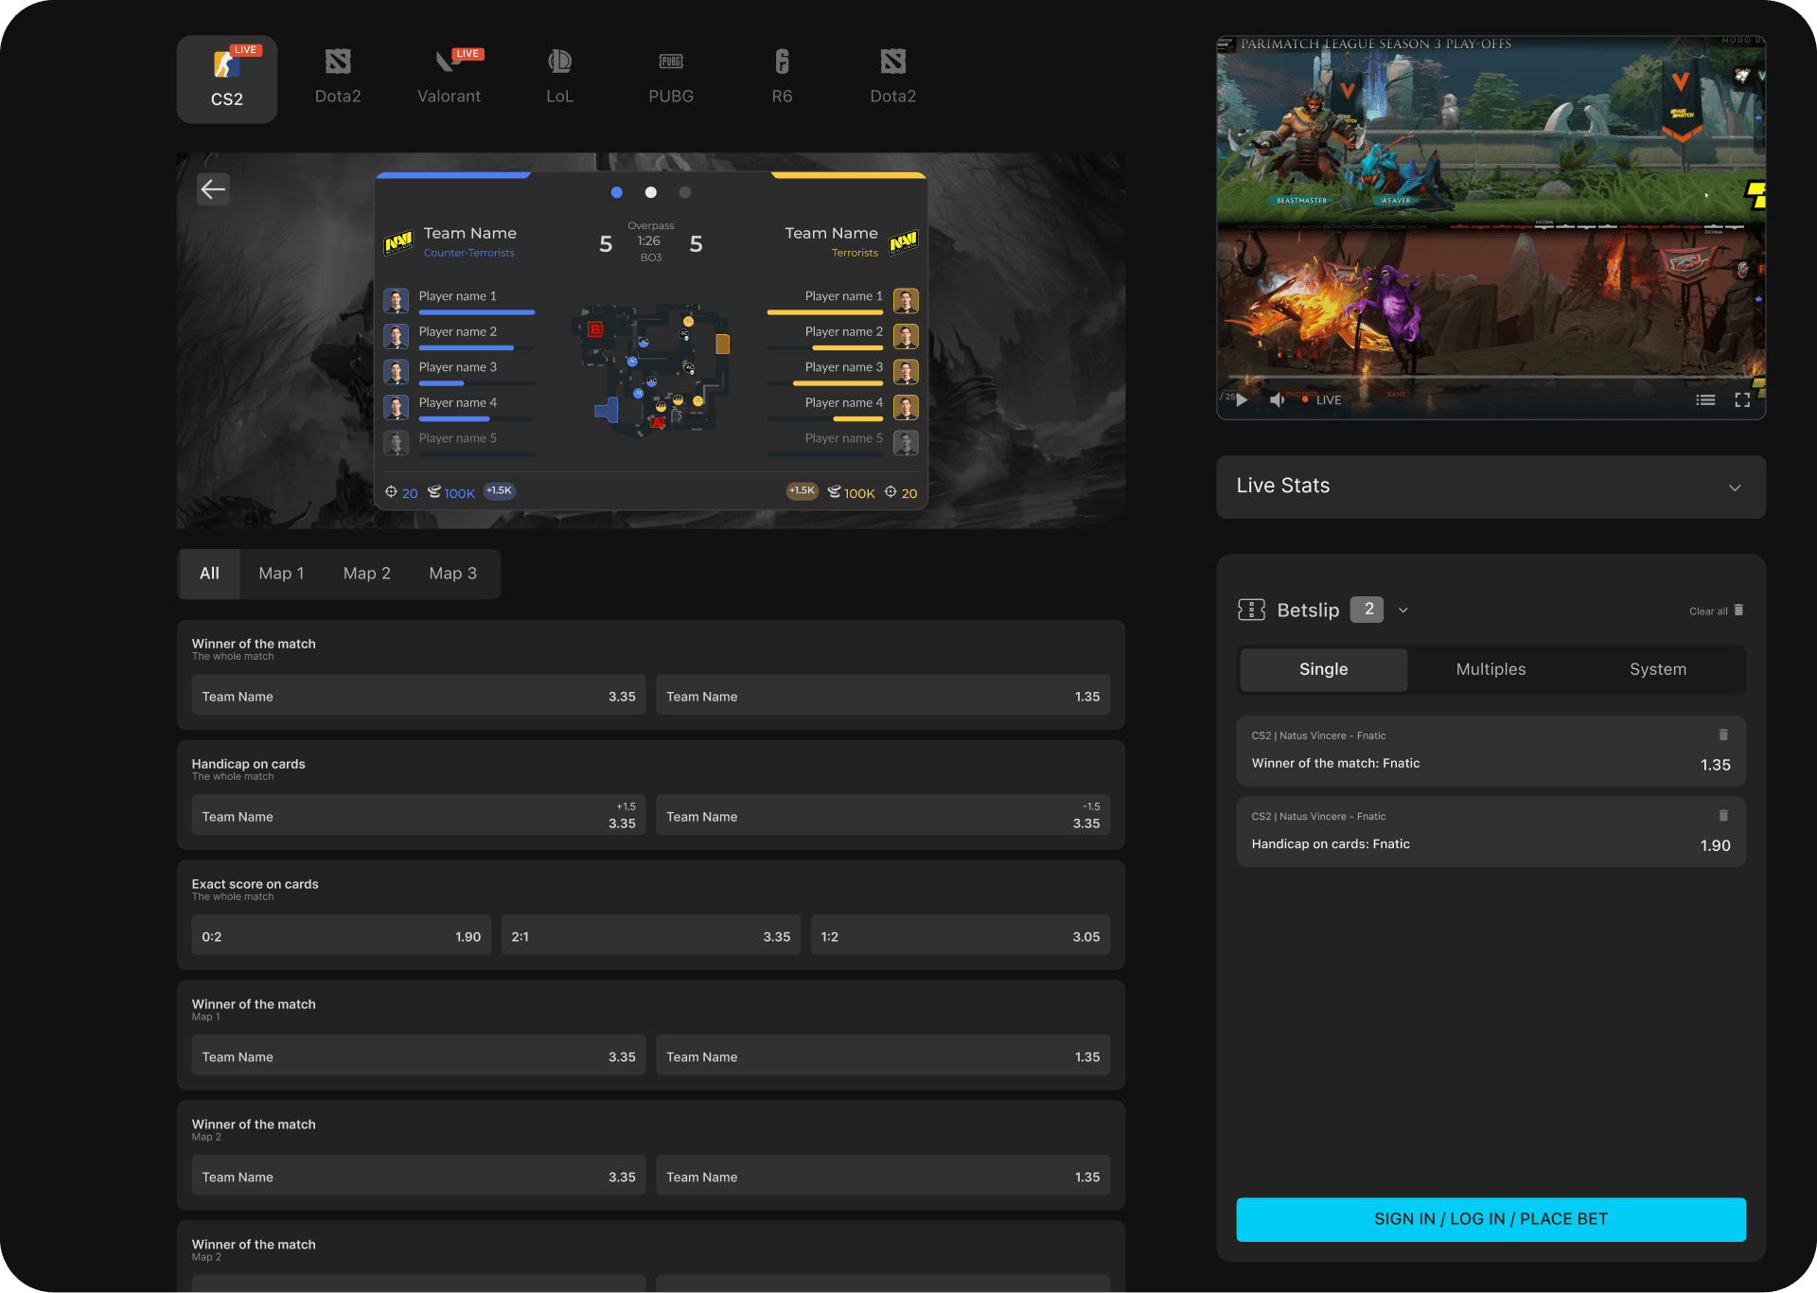Seek on the stream progress bar
The height and width of the screenshot is (1293, 1817).
1491,378
